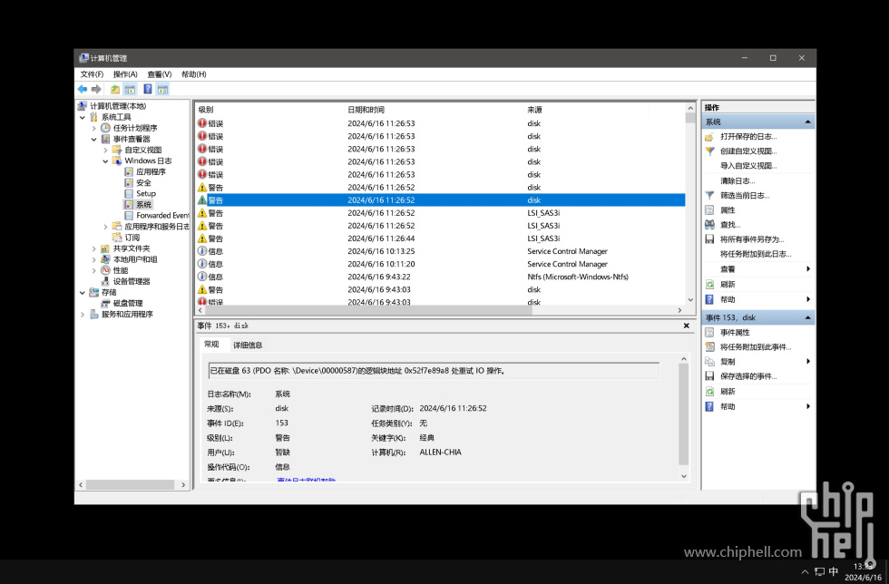
Task: Select 性能 tree node
Action: (x=120, y=270)
